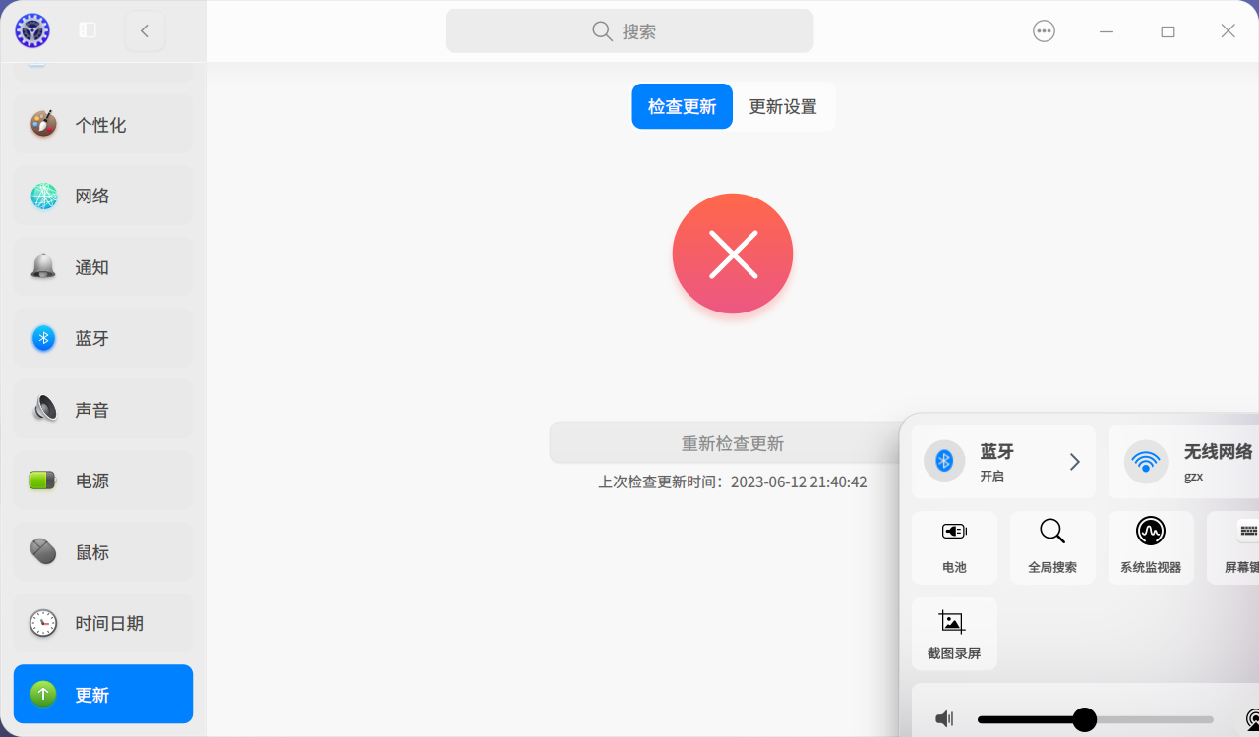The image size is (1259, 737).
Task: Select 通知 in the sidebar
Action: pyautogui.click(x=103, y=266)
